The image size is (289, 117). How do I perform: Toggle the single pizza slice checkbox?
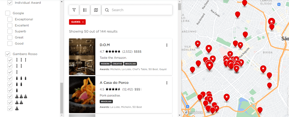pos(10,108)
